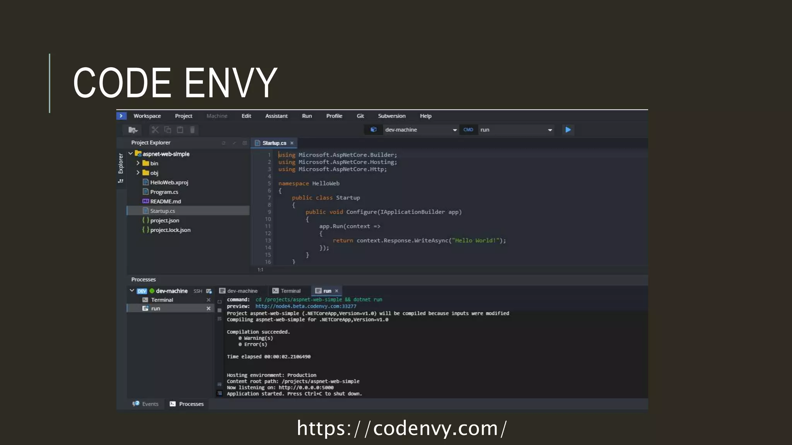Click the maximize icon in Project Explorer header
Screen dimensions: 792x445
[244, 143]
